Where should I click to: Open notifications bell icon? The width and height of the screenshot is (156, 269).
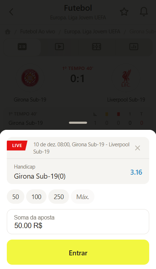click(144, 12)
